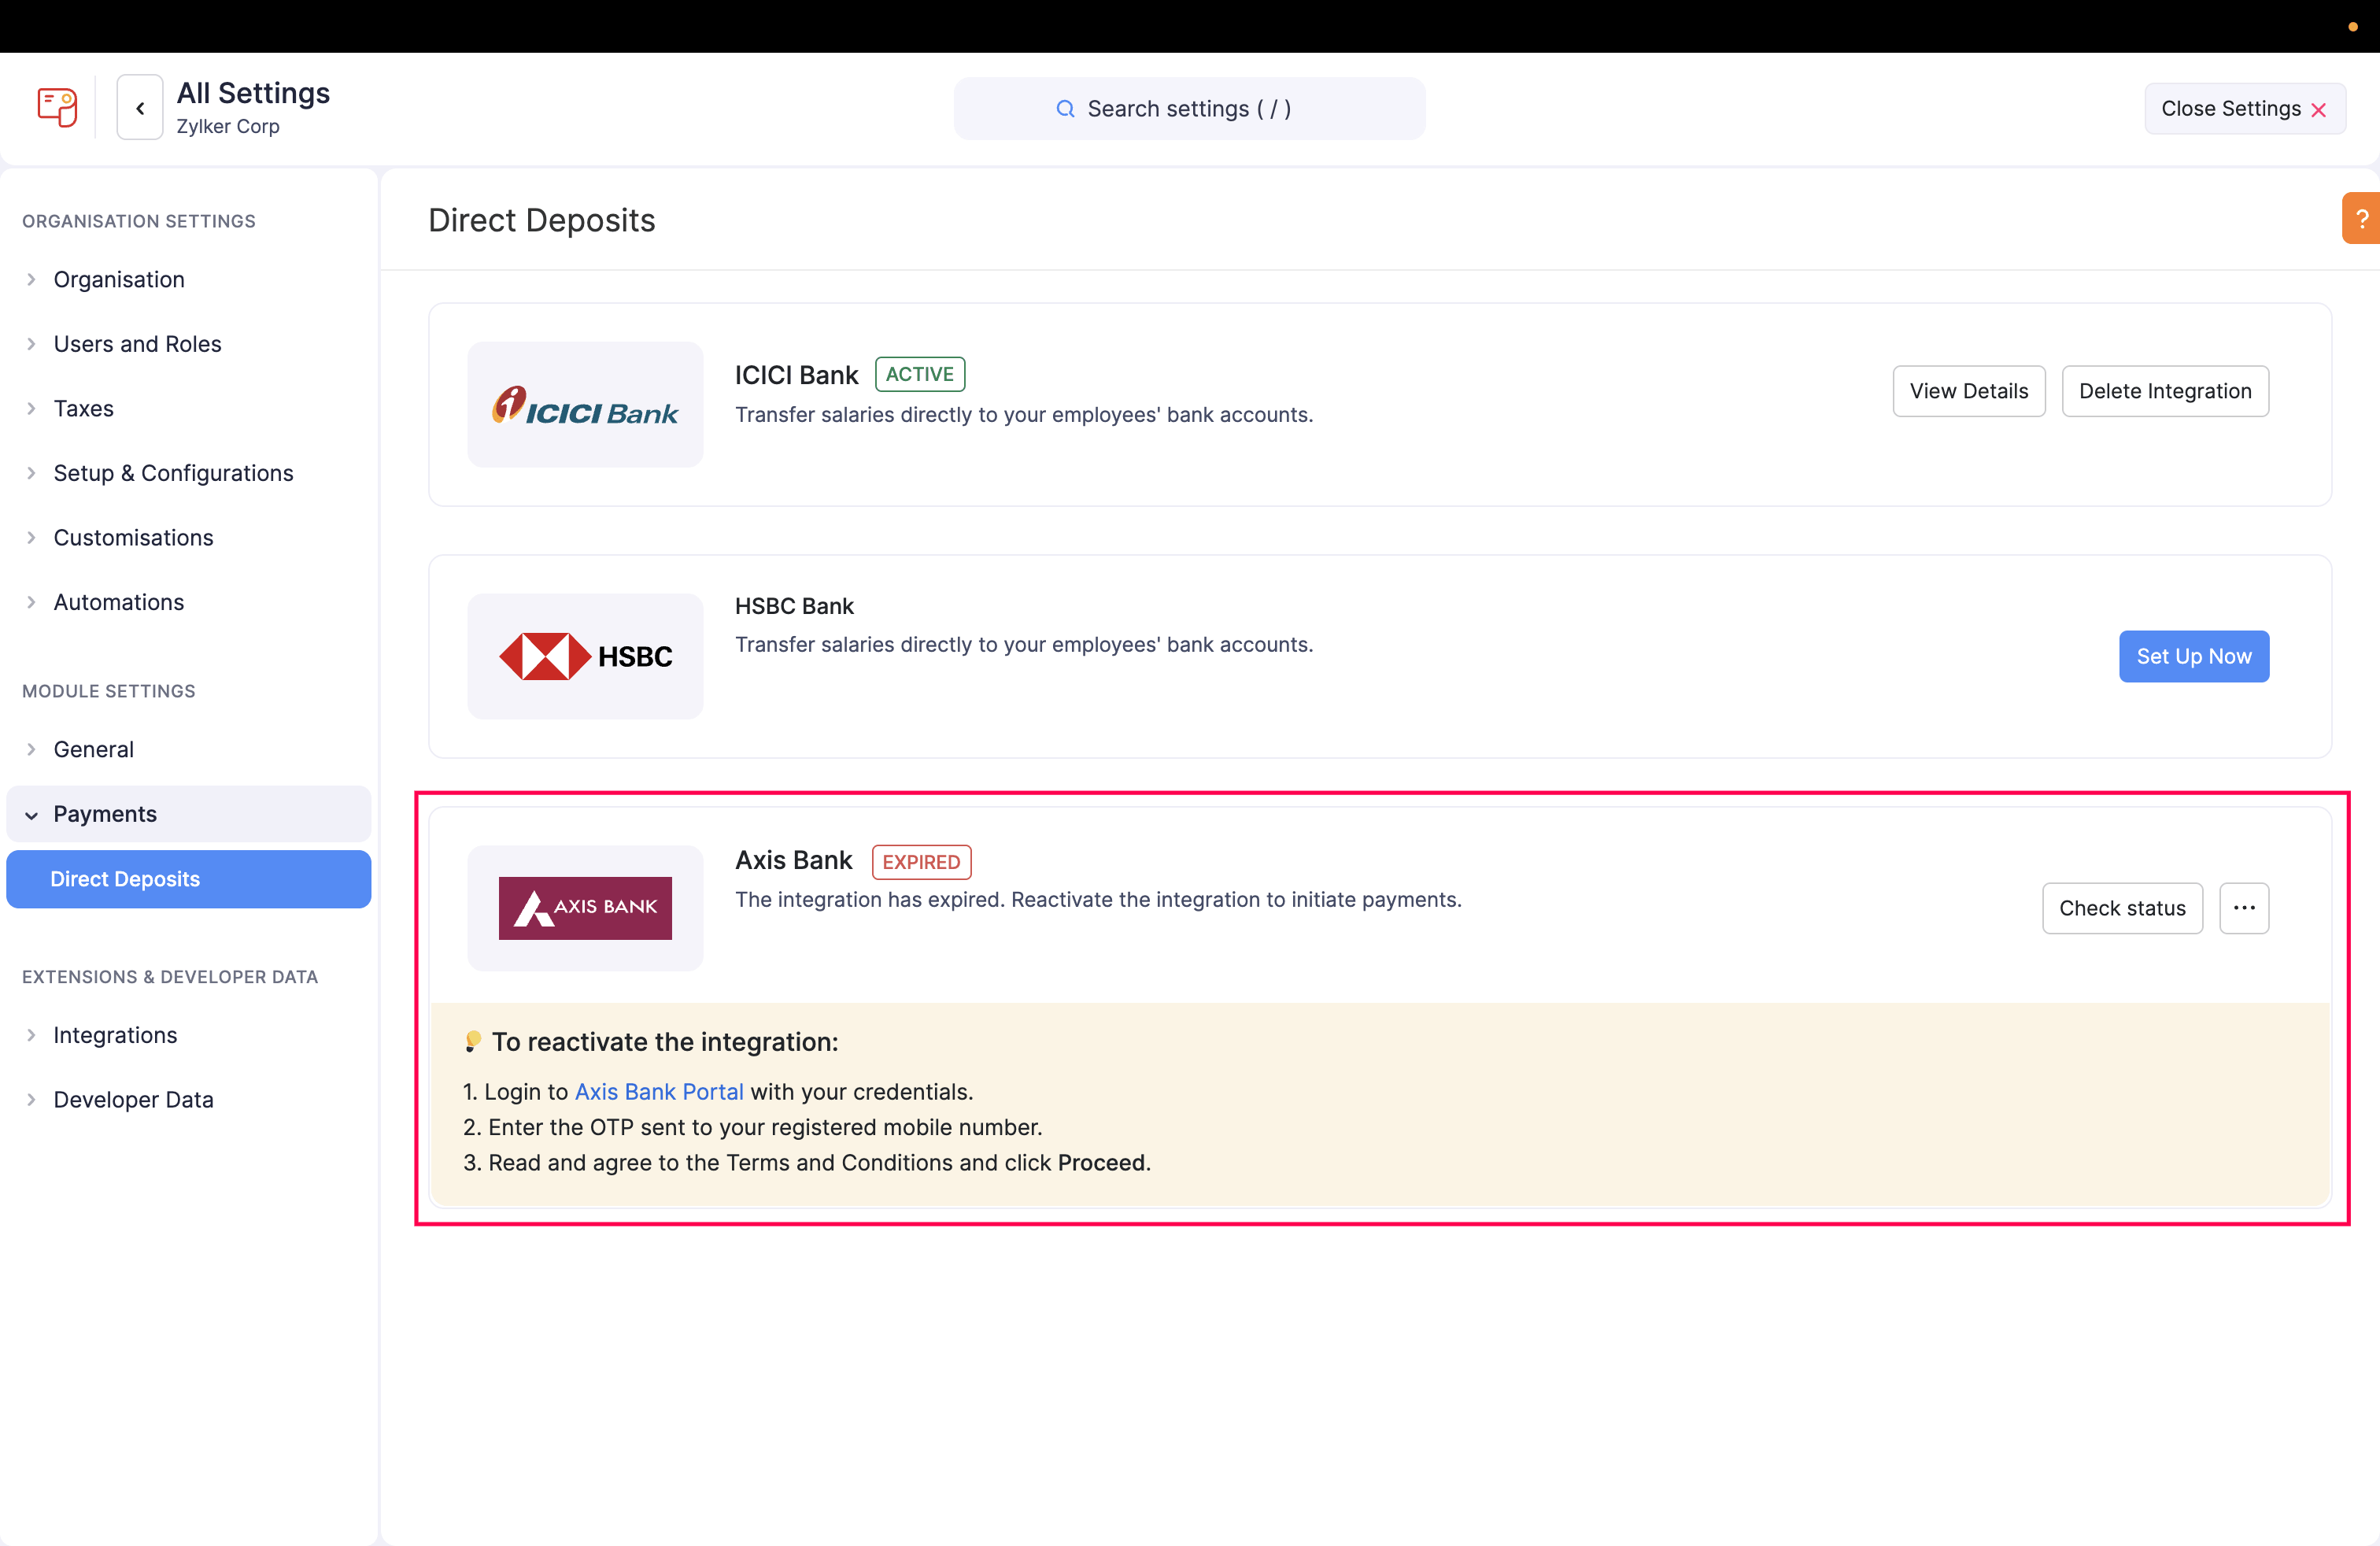Expand the Customisations chevron
The image size is (2380, 1546).
coord(31,537)
